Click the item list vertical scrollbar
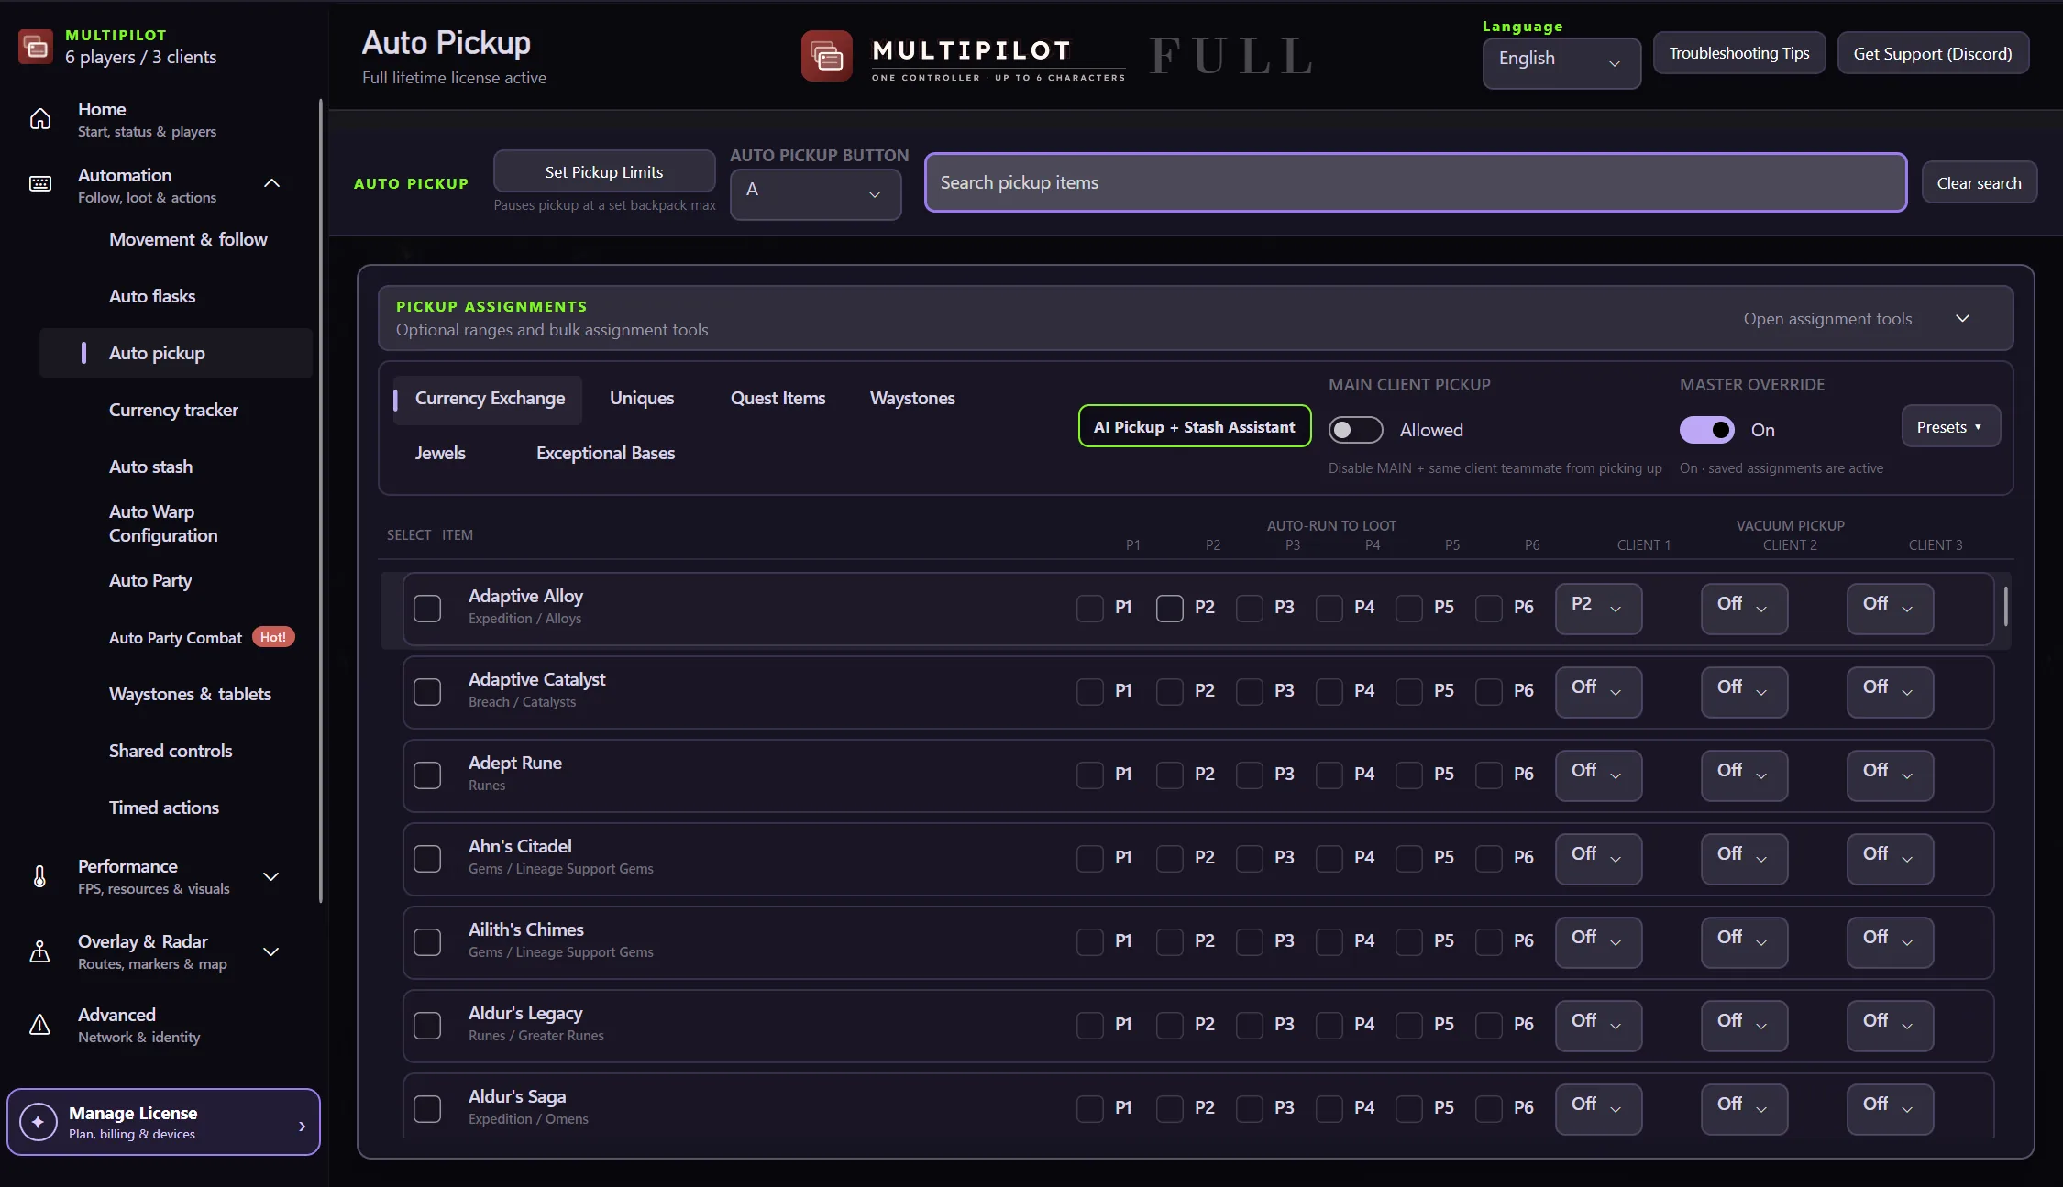This screenshot has height=1187, width=2063. pos(2006,606)
